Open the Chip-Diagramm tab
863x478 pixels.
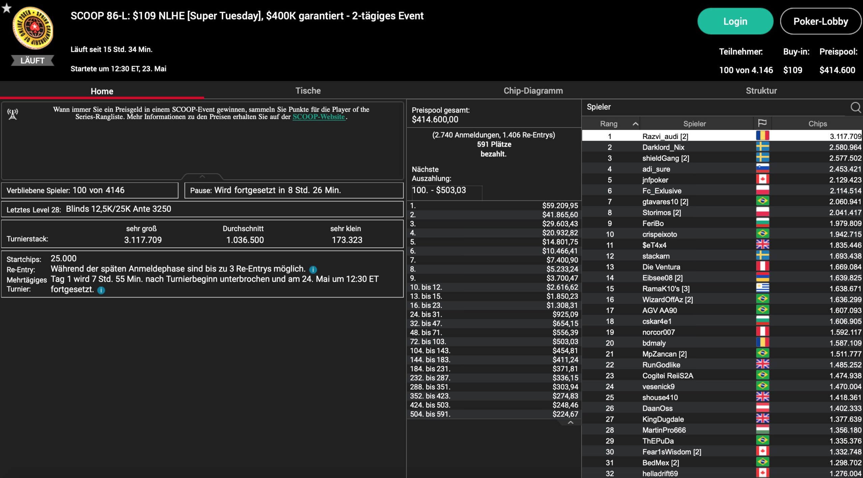533,91
